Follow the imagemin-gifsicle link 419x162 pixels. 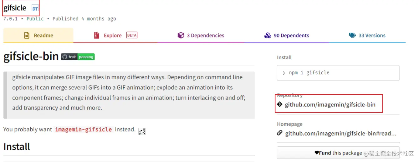84,129
